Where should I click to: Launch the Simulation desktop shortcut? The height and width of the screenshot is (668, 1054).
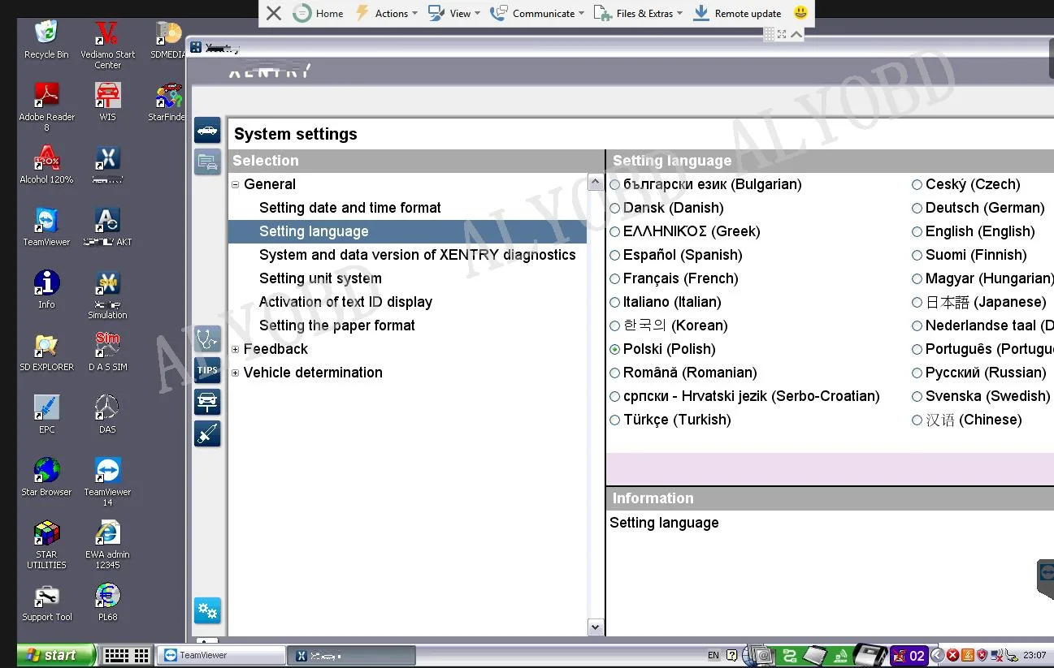(107, 295)
